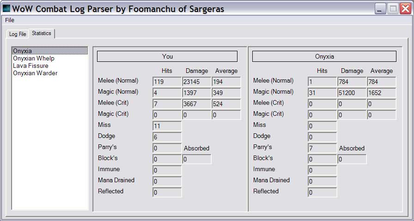The height and width of the screenshot is (221, 414).
Task: Click You Magic (Normal) average field 349
Action: point(226,93)
